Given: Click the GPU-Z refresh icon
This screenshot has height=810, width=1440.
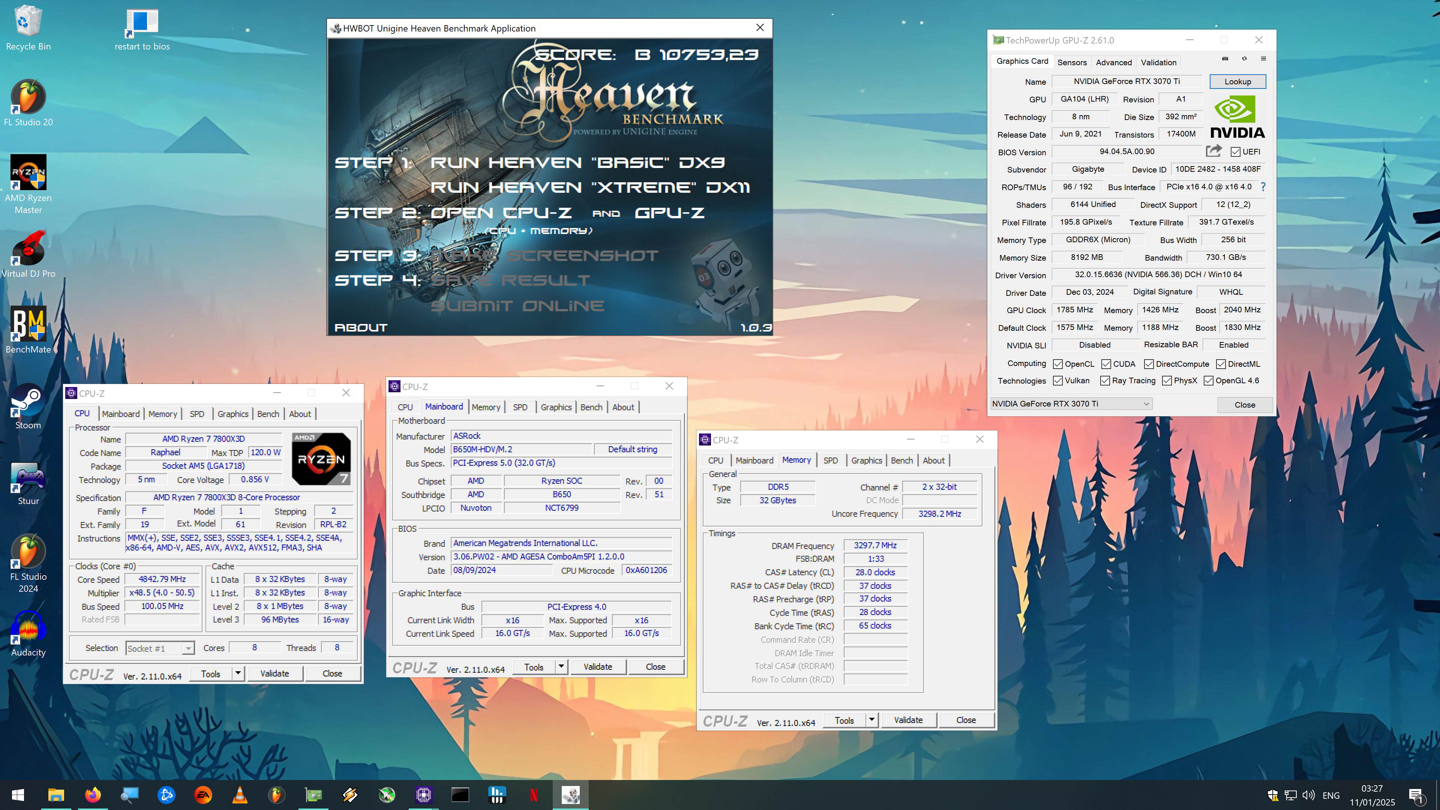Looking at the screenshot, I should (1244, 59).
